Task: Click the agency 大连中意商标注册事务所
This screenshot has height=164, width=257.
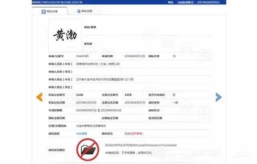Action: point(91,126)
